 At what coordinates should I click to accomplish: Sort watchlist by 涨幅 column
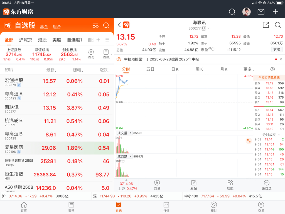[78, 70]
